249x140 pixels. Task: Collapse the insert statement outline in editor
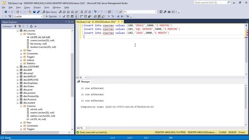[82, 25]
